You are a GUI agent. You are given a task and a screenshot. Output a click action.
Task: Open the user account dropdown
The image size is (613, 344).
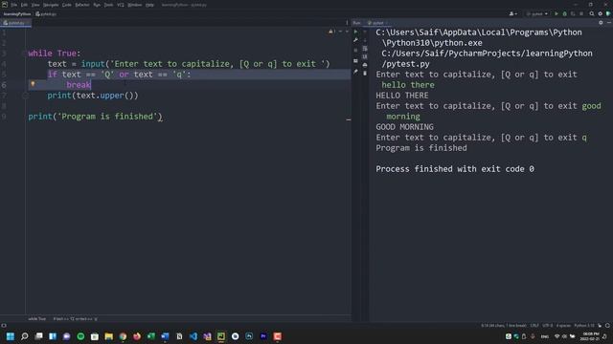click(513, 13)
